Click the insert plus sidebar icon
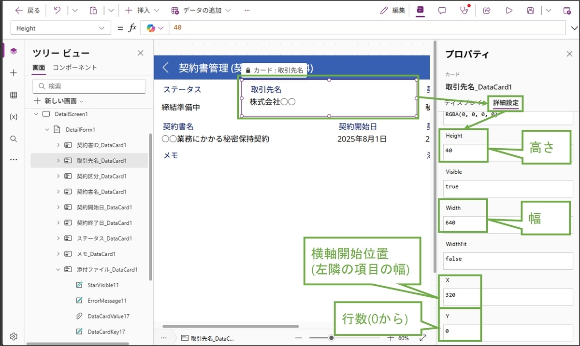This screenshot has width=580, height=346. 14,73
